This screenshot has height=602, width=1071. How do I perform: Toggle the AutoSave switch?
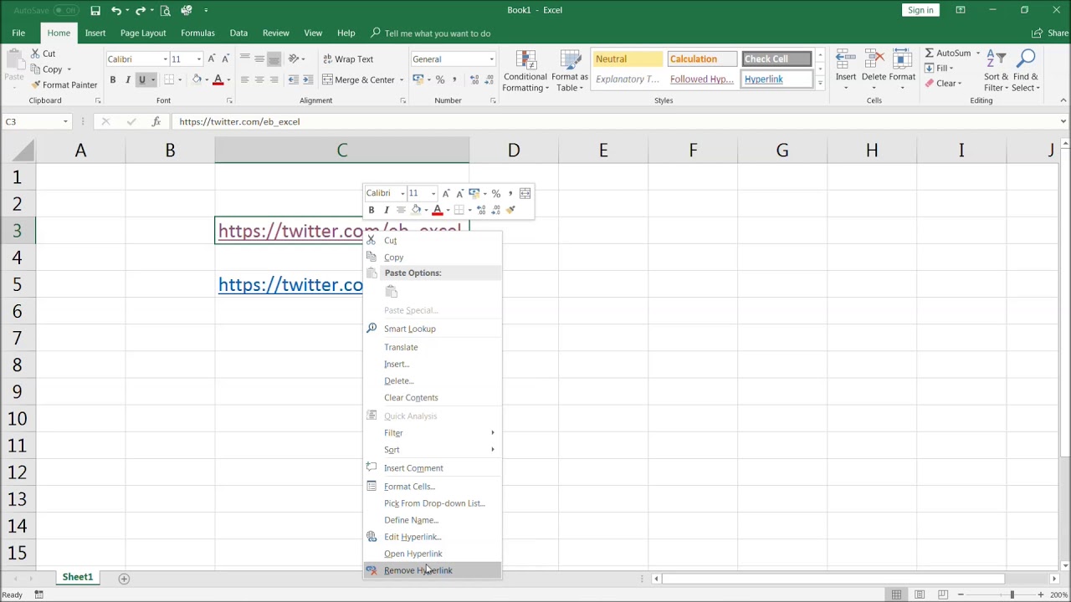click(66, 10)
